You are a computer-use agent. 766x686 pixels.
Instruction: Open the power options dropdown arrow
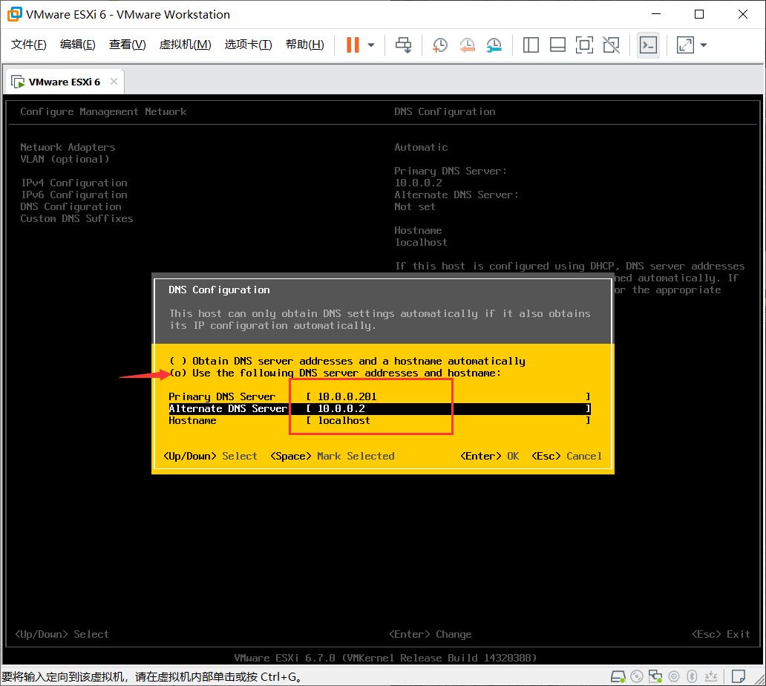click(371, 45)
